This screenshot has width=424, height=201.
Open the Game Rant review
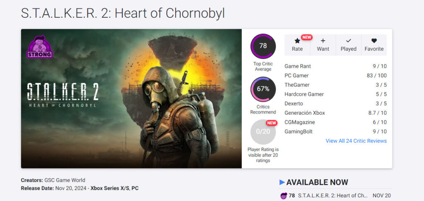pos(298,66)
